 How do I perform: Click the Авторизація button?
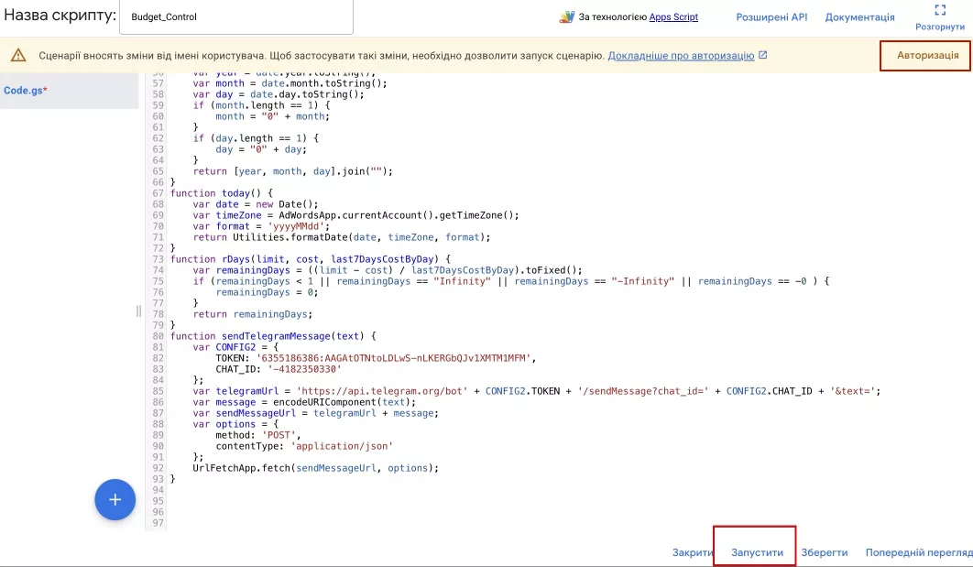pyautogui.click(x=927, y=55)
